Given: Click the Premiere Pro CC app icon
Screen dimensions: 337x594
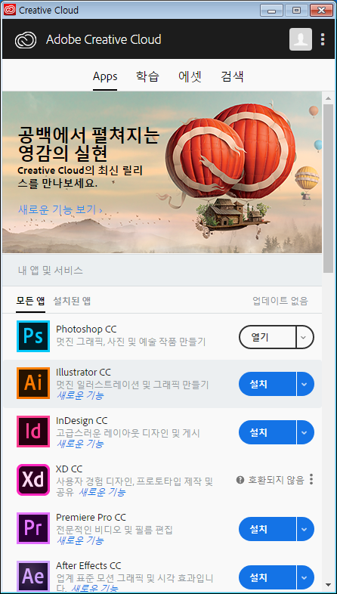Looking at the screenshot, I should tap(33, 528).
